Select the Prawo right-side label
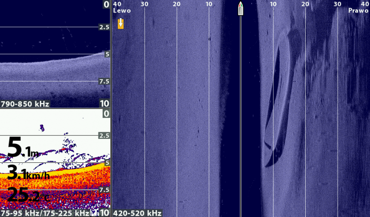The height and width of the screenshot is (217, 370). (x=358, y=10)
